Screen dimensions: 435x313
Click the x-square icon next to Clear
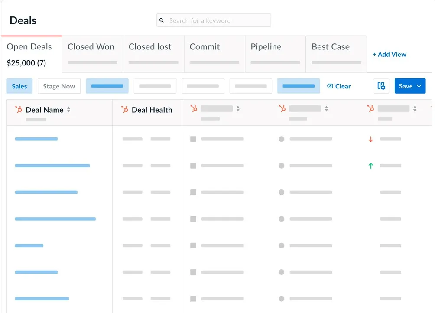[329, 86]
